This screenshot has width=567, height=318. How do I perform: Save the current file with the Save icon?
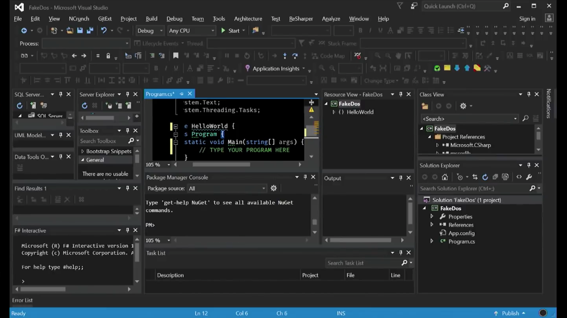tap(80, 30)
